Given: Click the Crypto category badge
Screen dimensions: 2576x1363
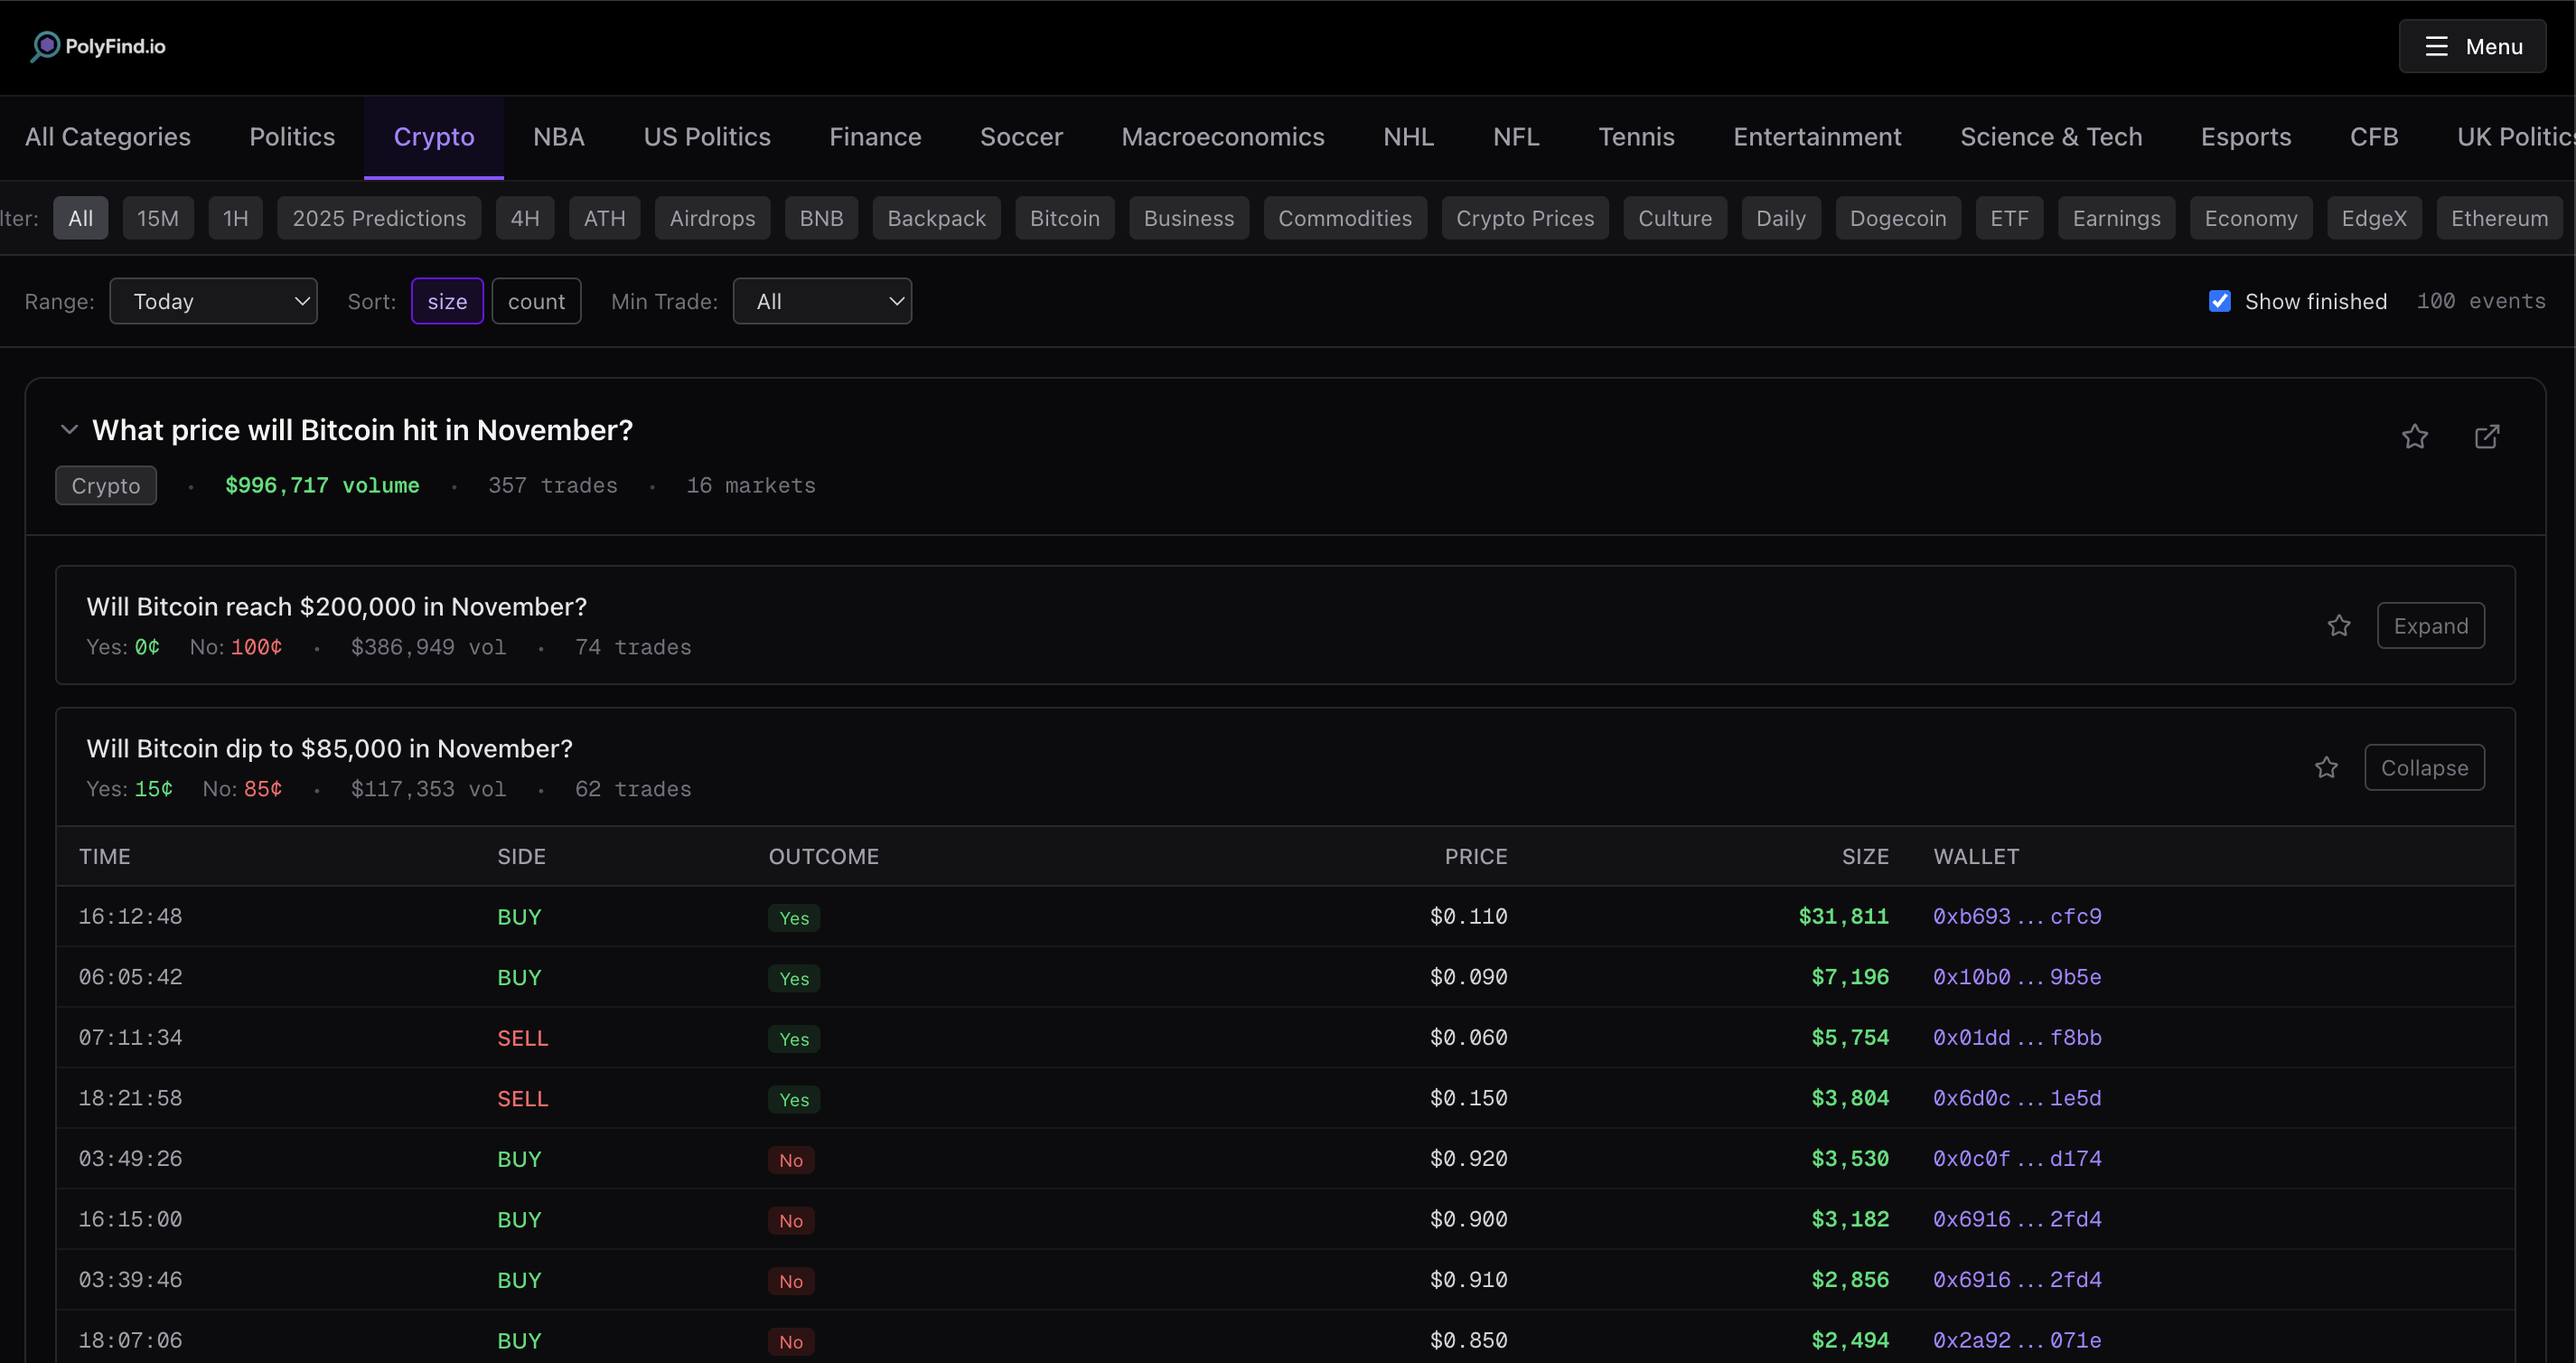Looking at the screenshot, I should pos(106,486).
